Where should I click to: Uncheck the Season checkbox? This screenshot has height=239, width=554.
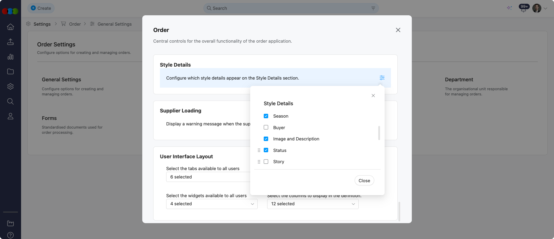(266, 116)
